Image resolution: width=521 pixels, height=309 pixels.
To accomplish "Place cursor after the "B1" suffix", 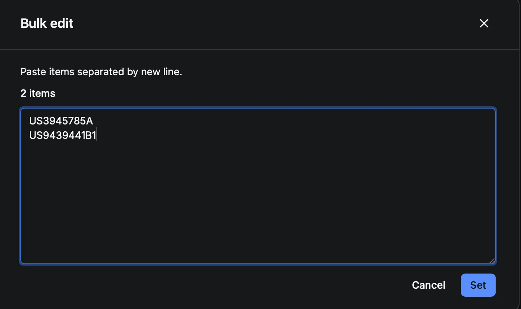I will (x=97, y=135).
